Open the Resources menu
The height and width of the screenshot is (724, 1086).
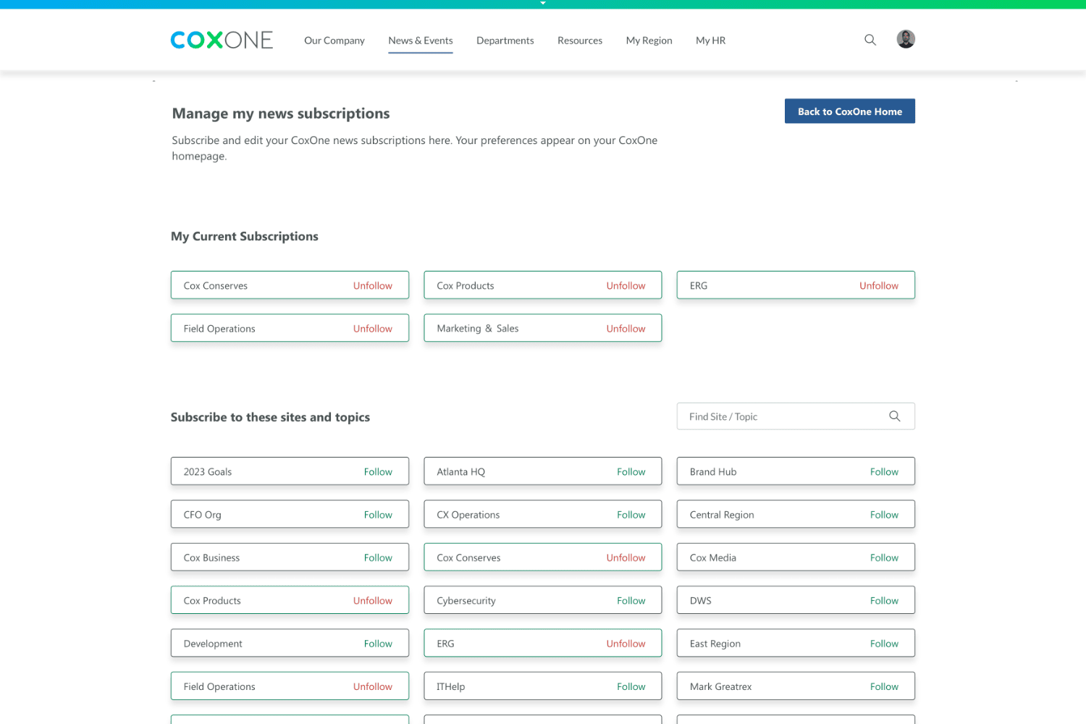point(580,41)
